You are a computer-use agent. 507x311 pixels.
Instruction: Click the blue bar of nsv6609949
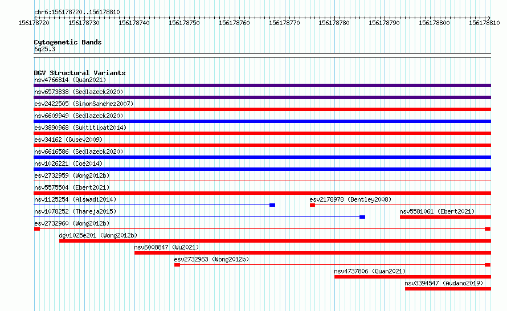[262, 121]
